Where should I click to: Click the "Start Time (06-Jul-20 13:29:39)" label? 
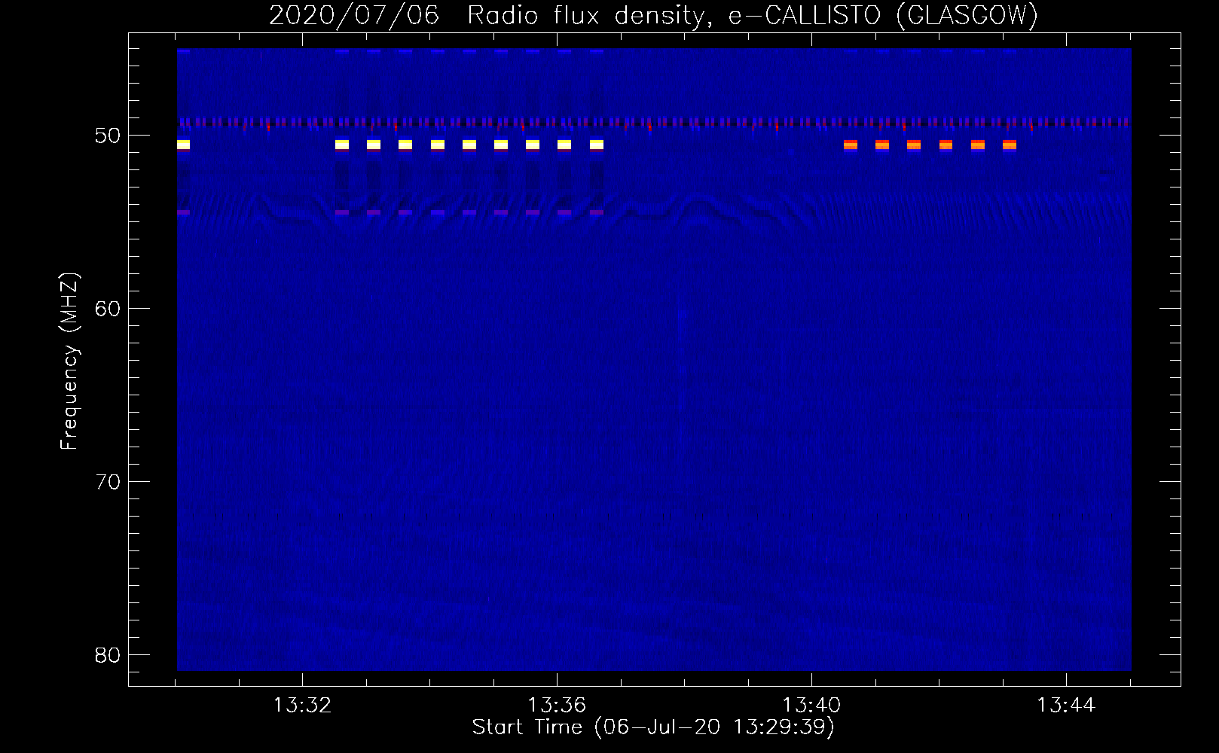click(653, 727)
